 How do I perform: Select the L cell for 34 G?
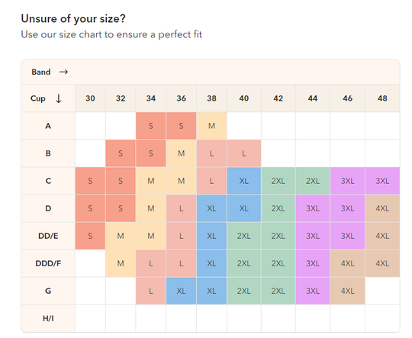151,291
